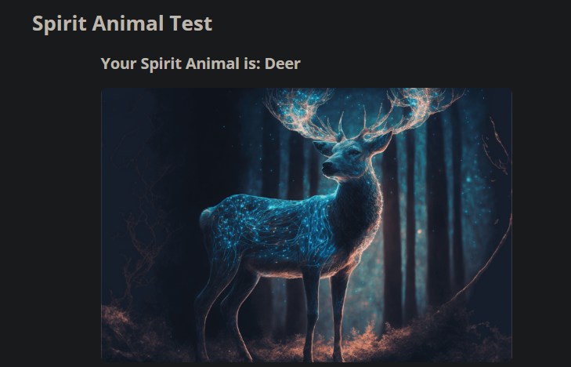Viewport: 571px width, 367px height.
Task: Click the deer's tail
Action: pyautogui.click(x=206, y=218)
